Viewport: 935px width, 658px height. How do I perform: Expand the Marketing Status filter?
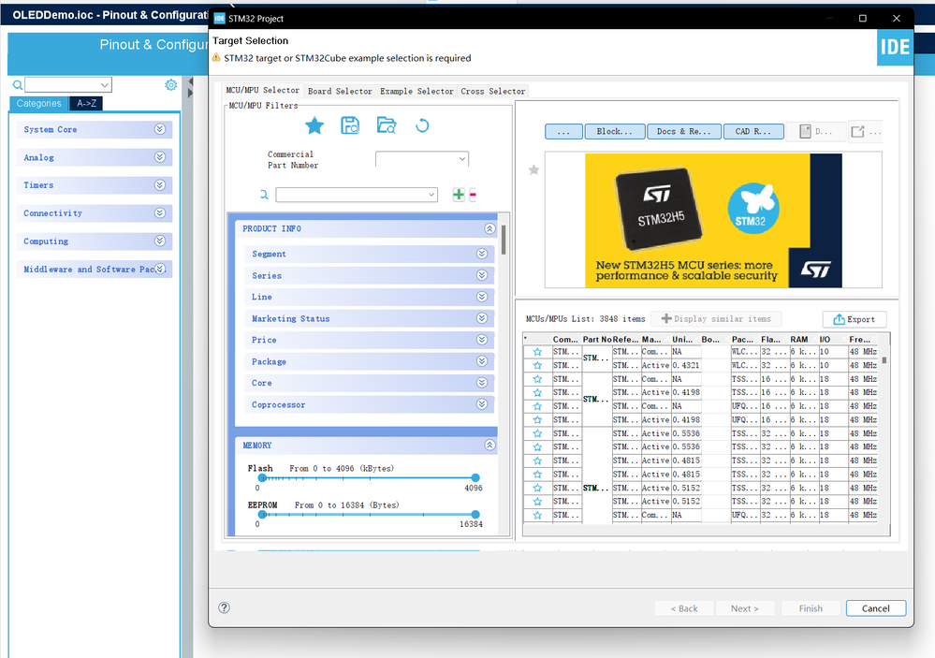pyautogui.click(x=482, y=318)
